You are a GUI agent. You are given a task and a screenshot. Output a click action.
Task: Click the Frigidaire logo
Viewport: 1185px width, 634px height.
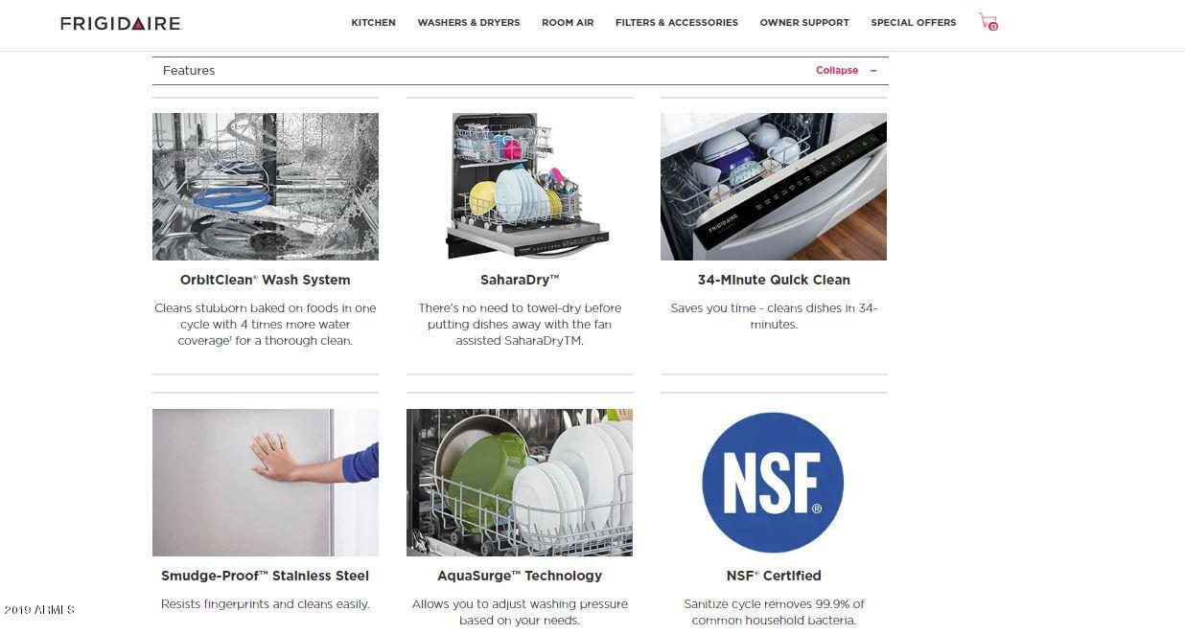point(121,23)
